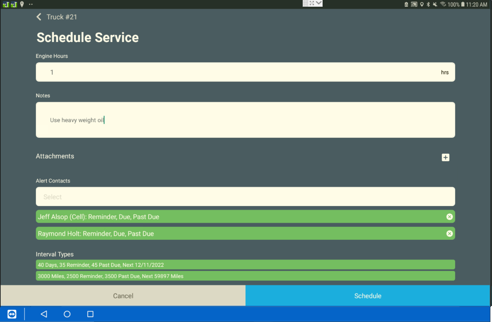Screen dimensions: 492x322
Task: Select the 40 Days interval type
Action: pyautogui.click(x=245, y=265)
